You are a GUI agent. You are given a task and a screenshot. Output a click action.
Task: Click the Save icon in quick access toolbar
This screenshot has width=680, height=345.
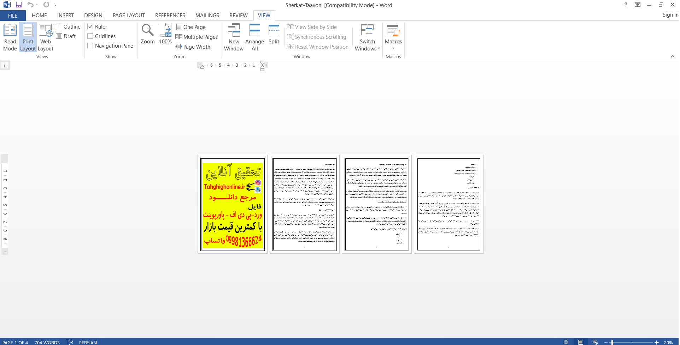19,5
